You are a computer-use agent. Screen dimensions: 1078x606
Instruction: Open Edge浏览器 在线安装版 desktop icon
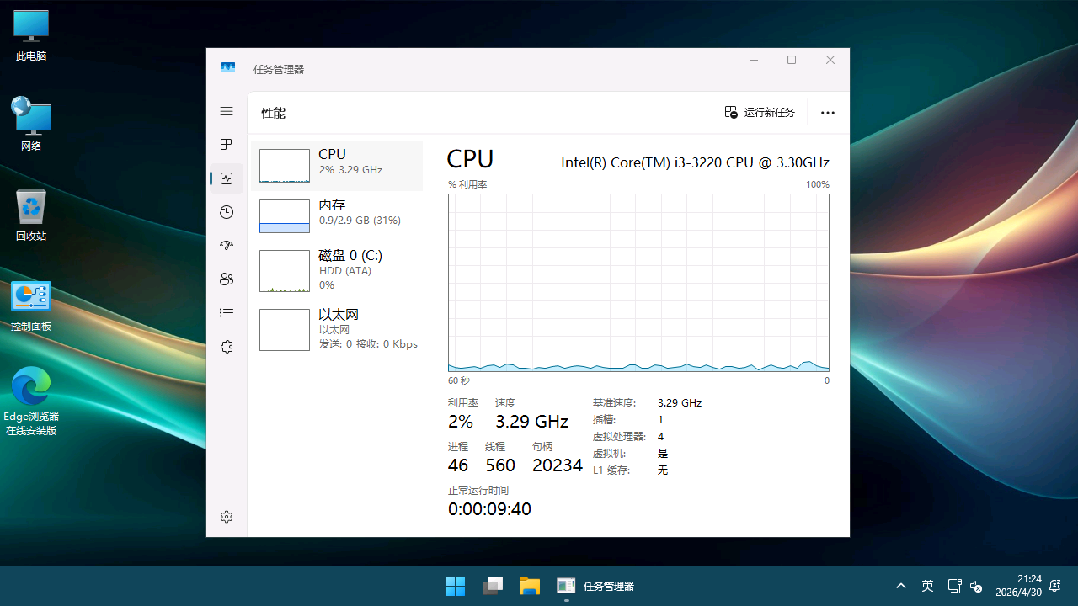[31, 401]
